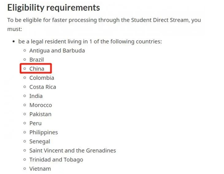Click Brazil in the country list
224x174 pixels.
tap(36, 60)
